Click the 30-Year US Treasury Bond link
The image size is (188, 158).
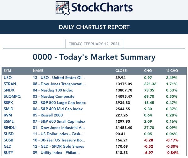pos(59,140)
